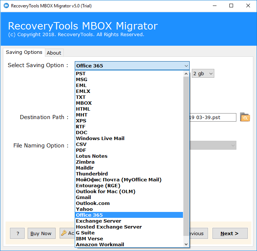This screenshot has width=257, height=251.
Task: Click the RecoveryTools app icon in title bar
Action: coord(6,6)
